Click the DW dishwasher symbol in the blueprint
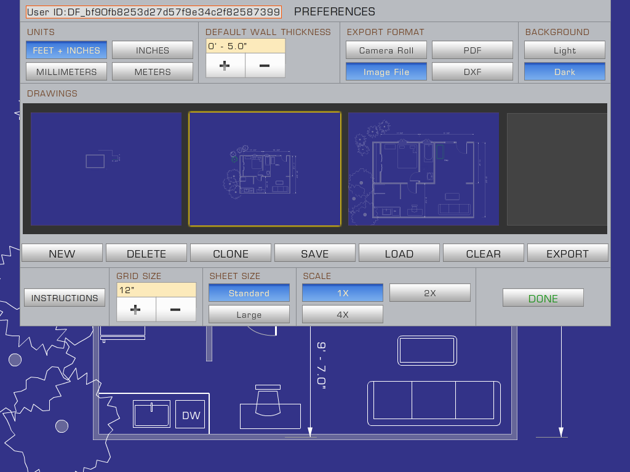The height and width of the screenshot is (472, 630). (191, 415)
